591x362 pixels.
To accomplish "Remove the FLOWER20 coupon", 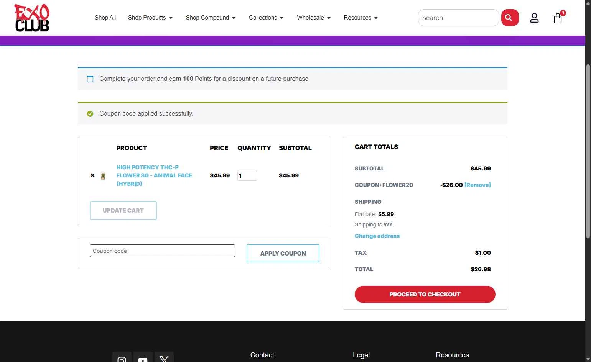I will [x=477, y=185].
